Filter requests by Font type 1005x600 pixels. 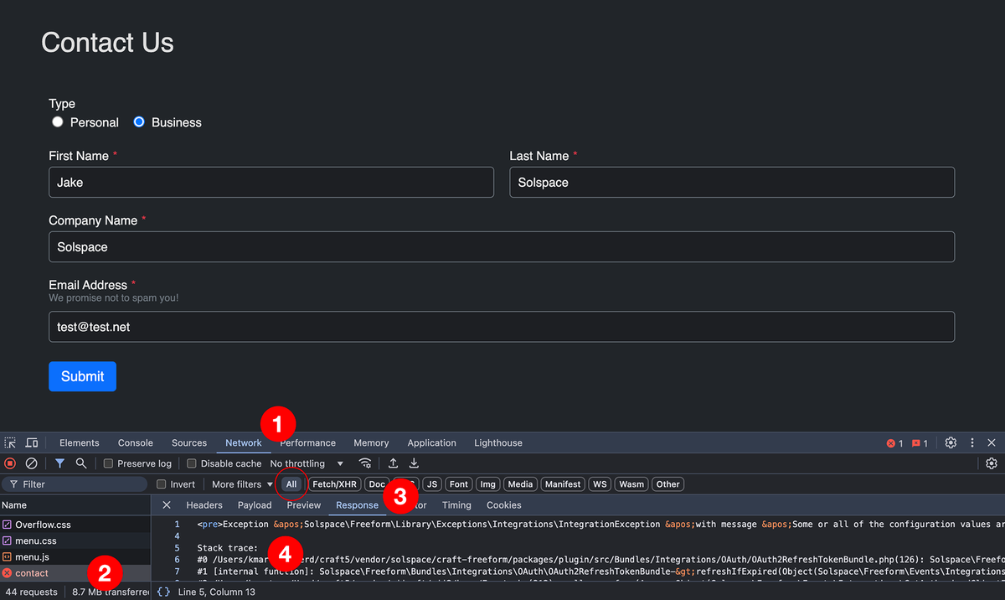[x=459, y=484]
